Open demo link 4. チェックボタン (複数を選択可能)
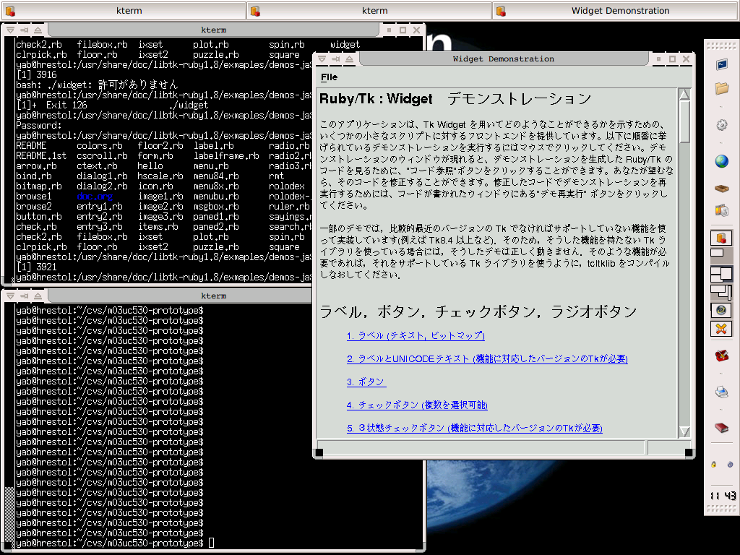This screenshot has height=555, width=740. [417, 405]
